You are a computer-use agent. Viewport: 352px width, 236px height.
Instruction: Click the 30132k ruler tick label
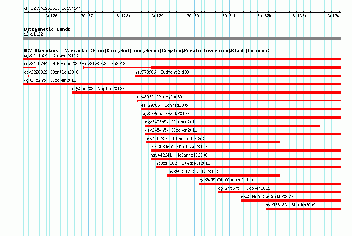pyautogui.click(x=265, y=16)
